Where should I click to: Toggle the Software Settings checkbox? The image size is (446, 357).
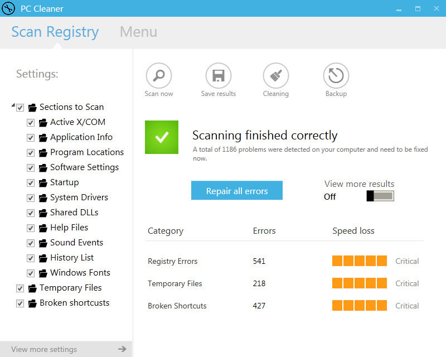[x=31, y=168]
